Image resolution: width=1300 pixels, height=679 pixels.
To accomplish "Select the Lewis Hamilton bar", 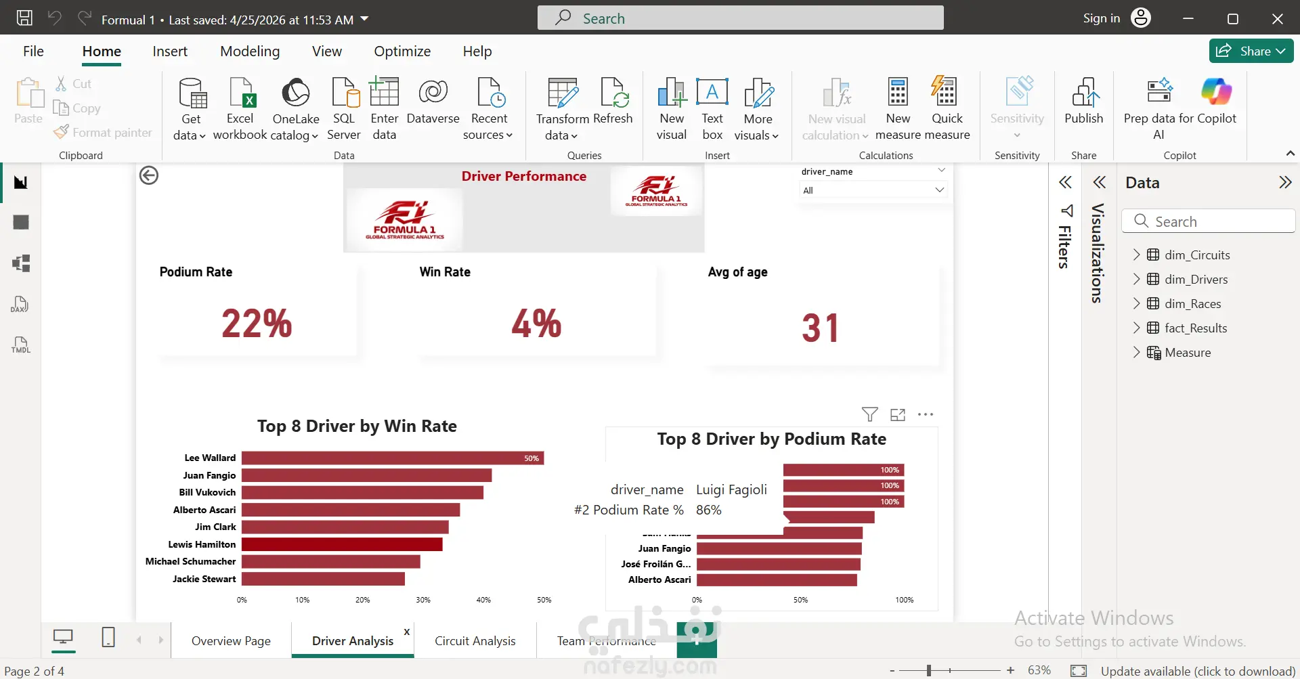I will point(342,544).
